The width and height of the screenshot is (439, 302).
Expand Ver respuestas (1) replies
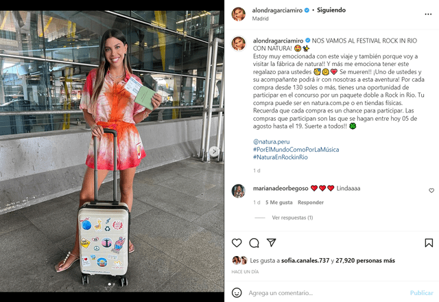point(292,218)
